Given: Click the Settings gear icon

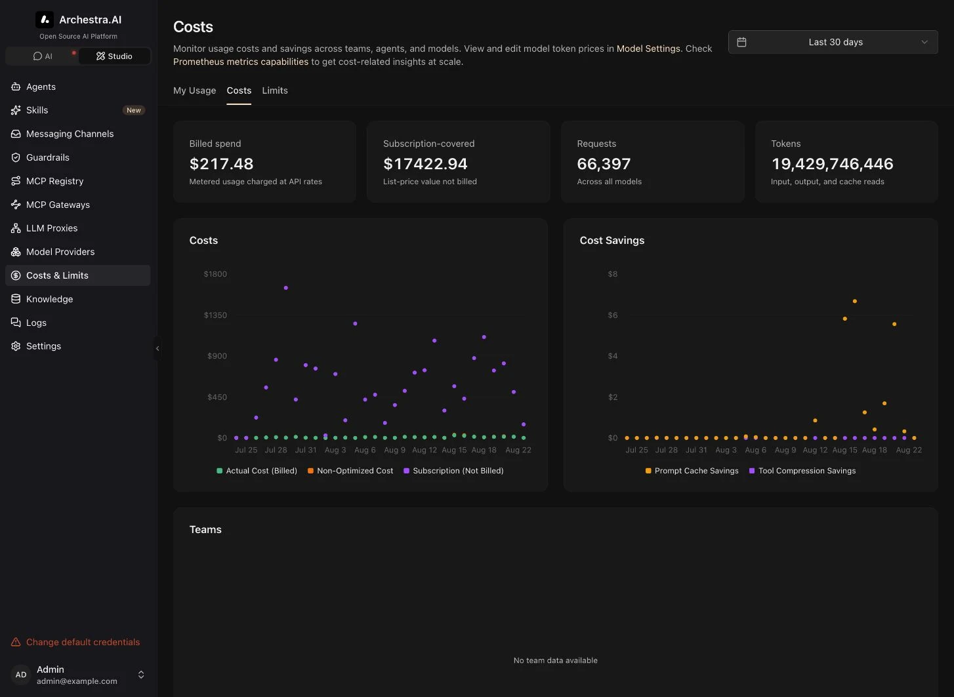Looking at the screenshot, I should click(16, 346).
